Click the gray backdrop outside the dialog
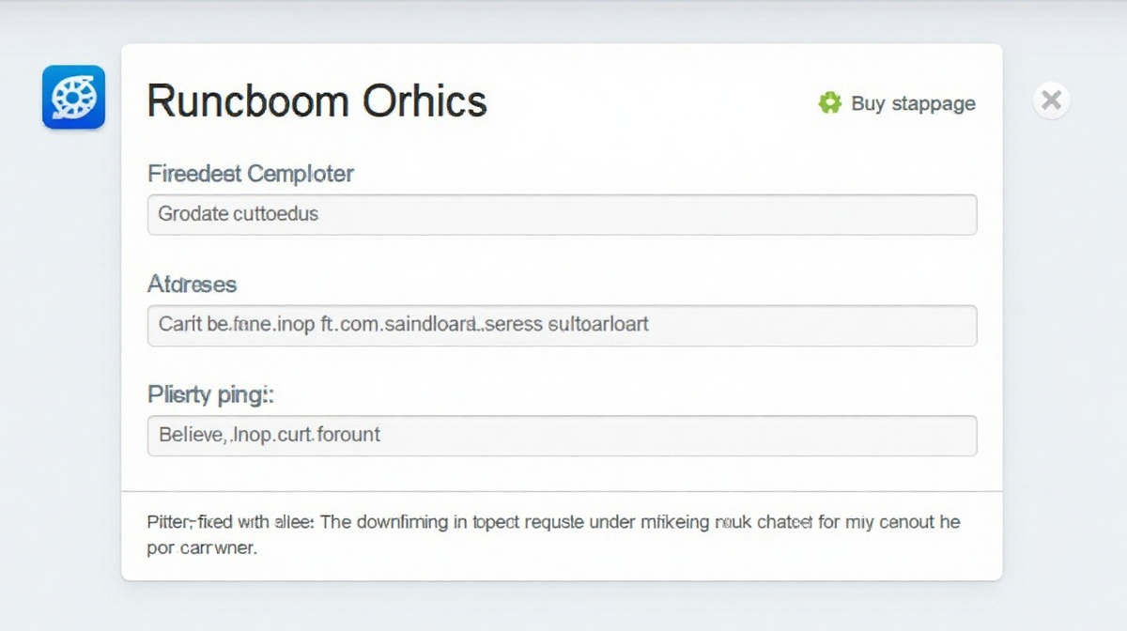Viewport: 1127px width, 631px height. click(56, 376)
